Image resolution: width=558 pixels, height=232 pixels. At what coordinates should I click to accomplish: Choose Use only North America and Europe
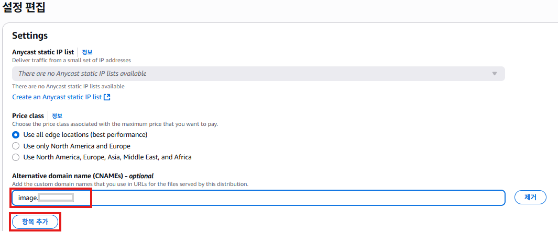pos(16,146)
